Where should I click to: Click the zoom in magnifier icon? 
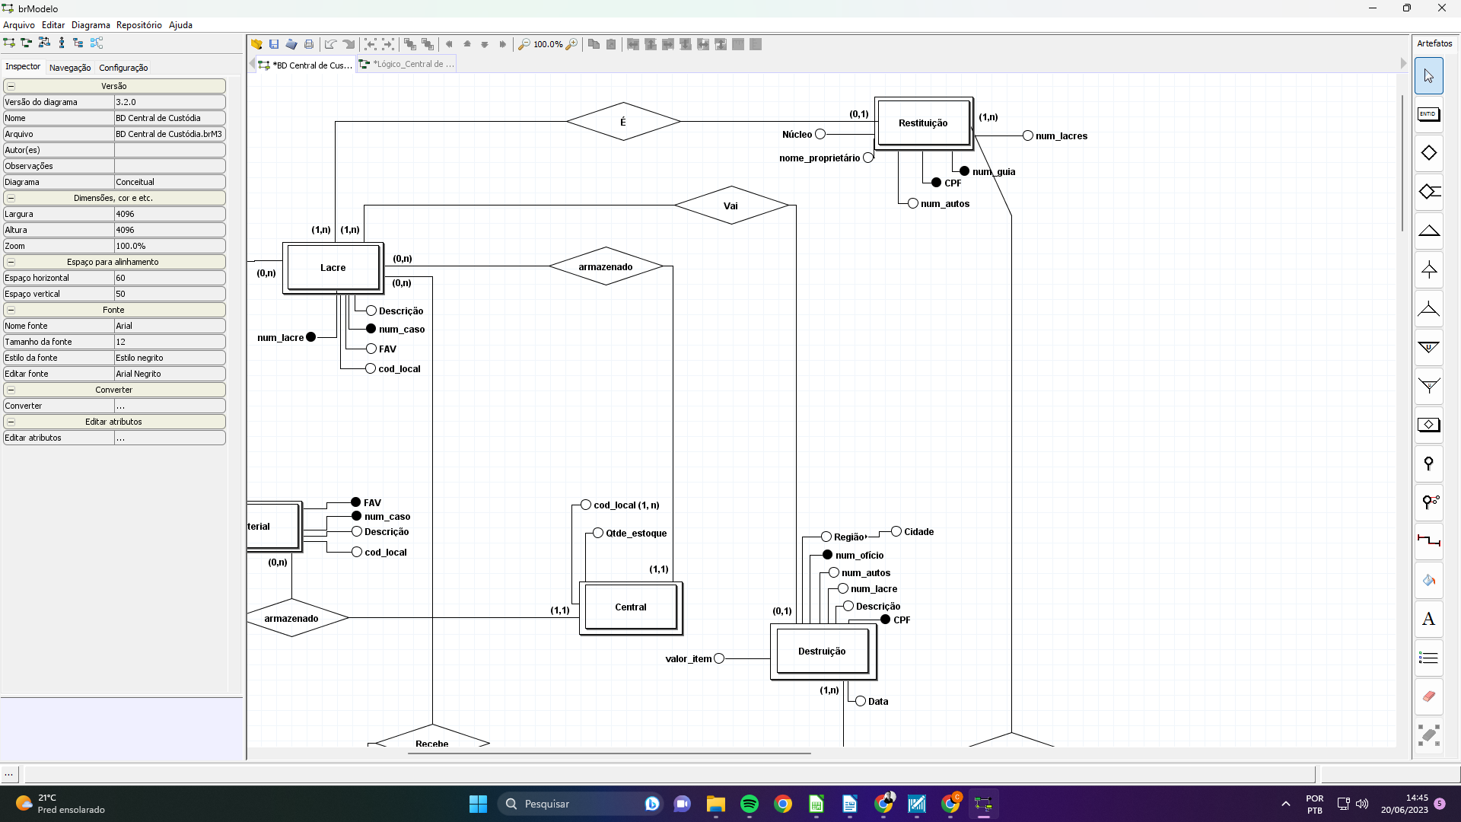coord(571,44)
